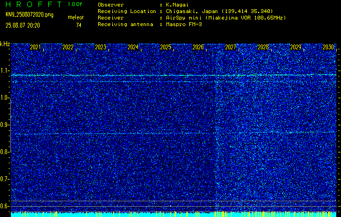
Task: Click the version number 1.00f
Action: [75, 4]
